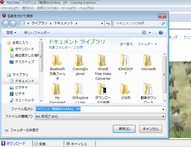The height and width of the screenshot is (147, 191).
Task: Expand the breadcrumb arrow after ライブラリ
Action: pyautogui.click(x=51, y=23)
